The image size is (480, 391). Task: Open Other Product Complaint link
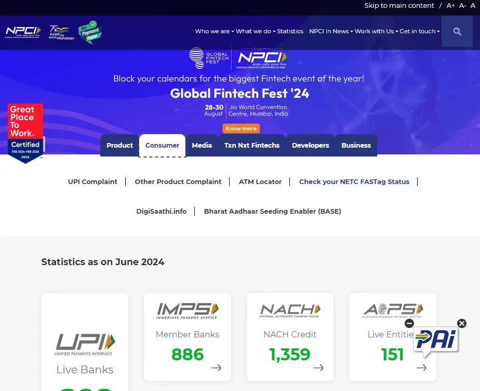[178, 181]
